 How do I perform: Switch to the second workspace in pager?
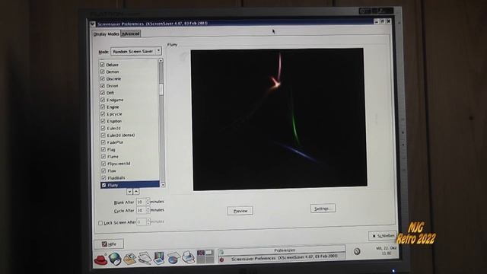pos(209,253)
